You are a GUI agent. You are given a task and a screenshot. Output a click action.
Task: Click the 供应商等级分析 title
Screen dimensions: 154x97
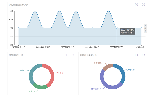click(x=16, y=55)
